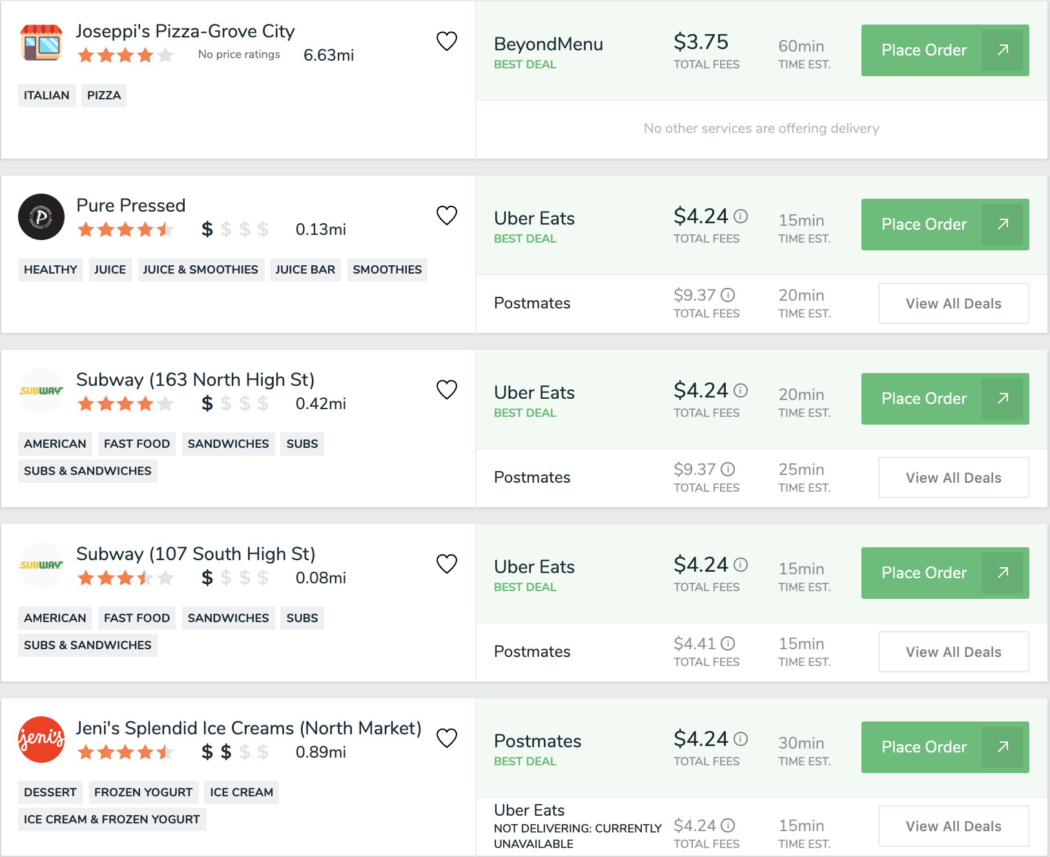Select the DESSERT tag on Jeni's
1050x857 pixels.
point(50,792)
